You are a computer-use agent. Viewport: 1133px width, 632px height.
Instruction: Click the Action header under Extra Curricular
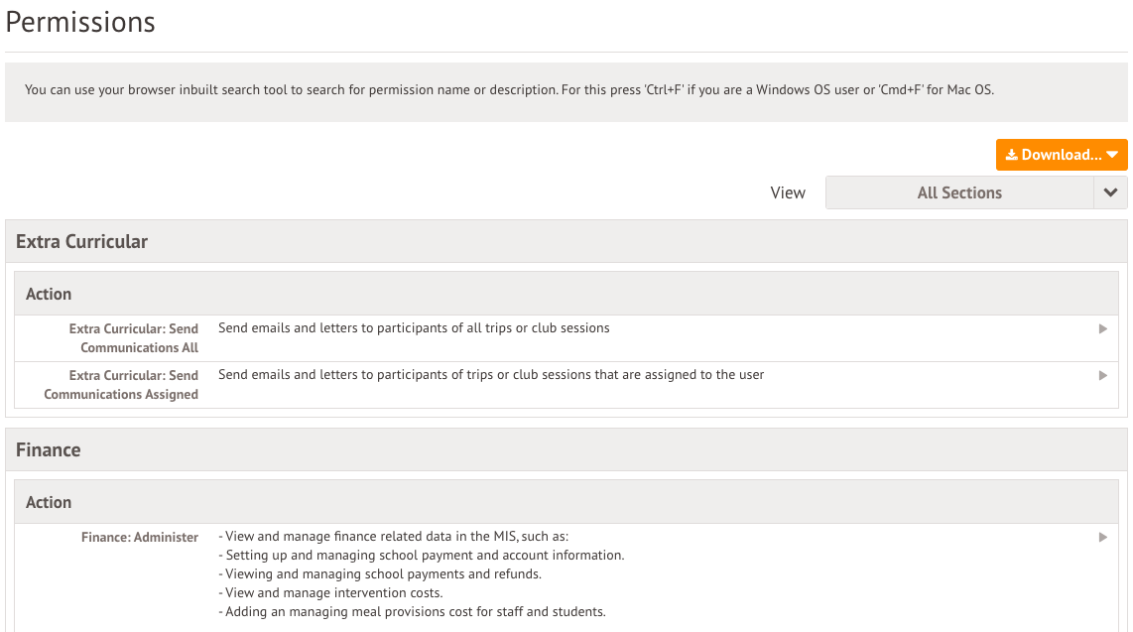pyautogui.click(x=49, y=294)
